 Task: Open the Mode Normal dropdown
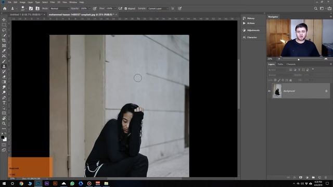coord(60,8)
